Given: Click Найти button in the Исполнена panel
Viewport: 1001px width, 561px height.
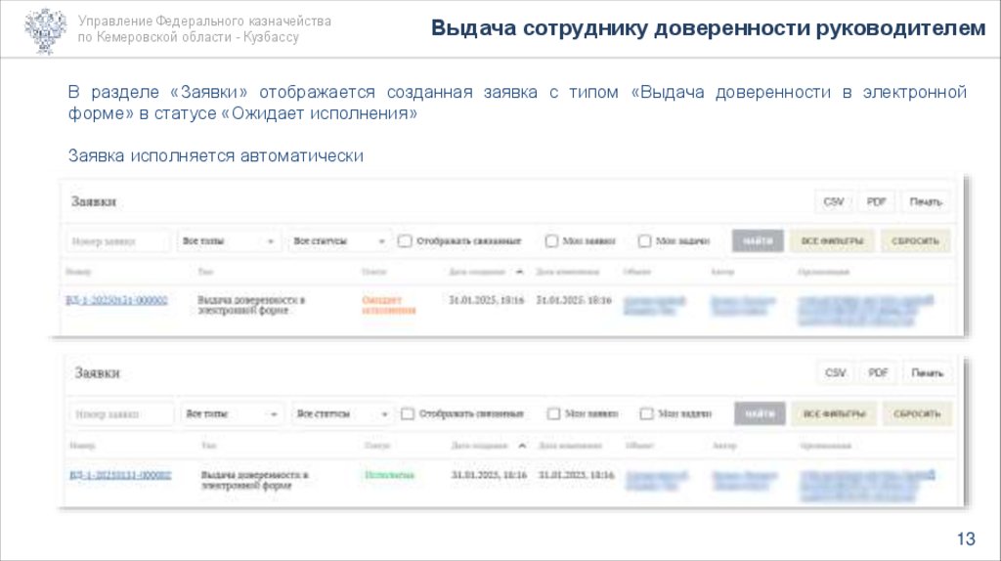Looking at the screenshot, I should (x=760, y=413).
